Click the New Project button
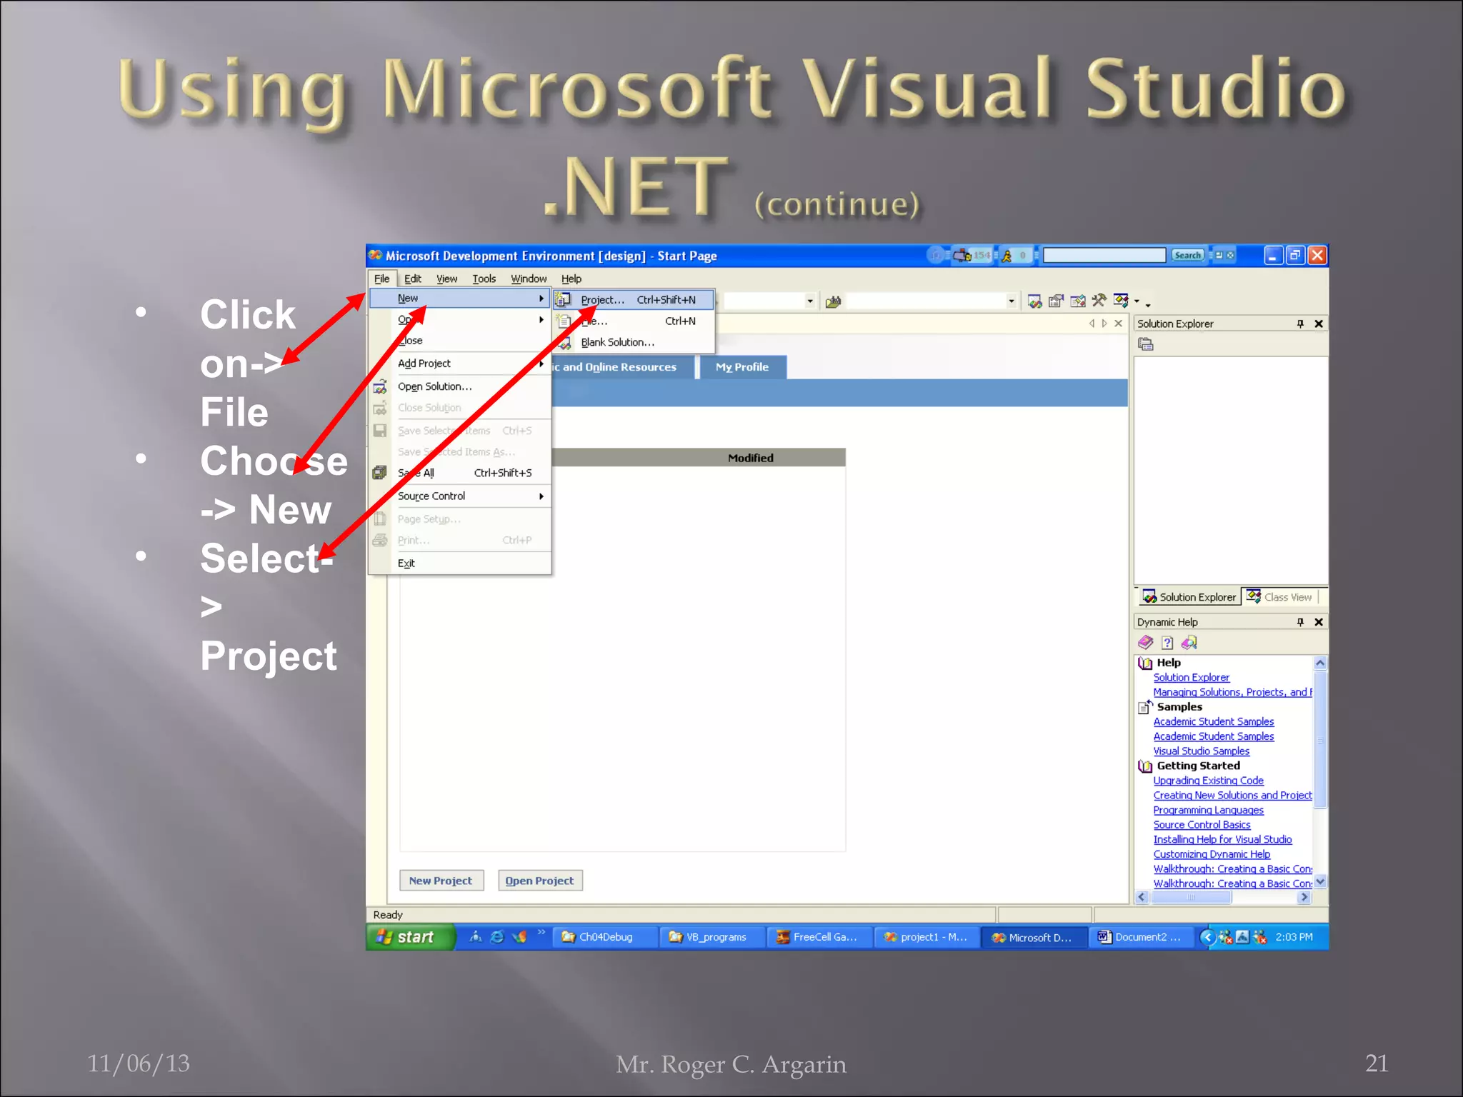1463x1097 pixels. click(x=440, y=881)
